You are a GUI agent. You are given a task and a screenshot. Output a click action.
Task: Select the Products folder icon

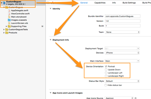[7, 33]
